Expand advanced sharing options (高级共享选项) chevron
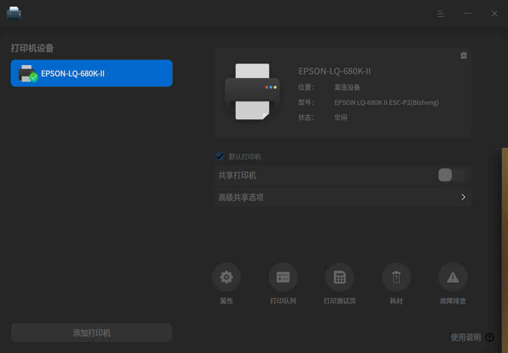The height and width of the screenshot is (353, 508). (x=463, y=197)
